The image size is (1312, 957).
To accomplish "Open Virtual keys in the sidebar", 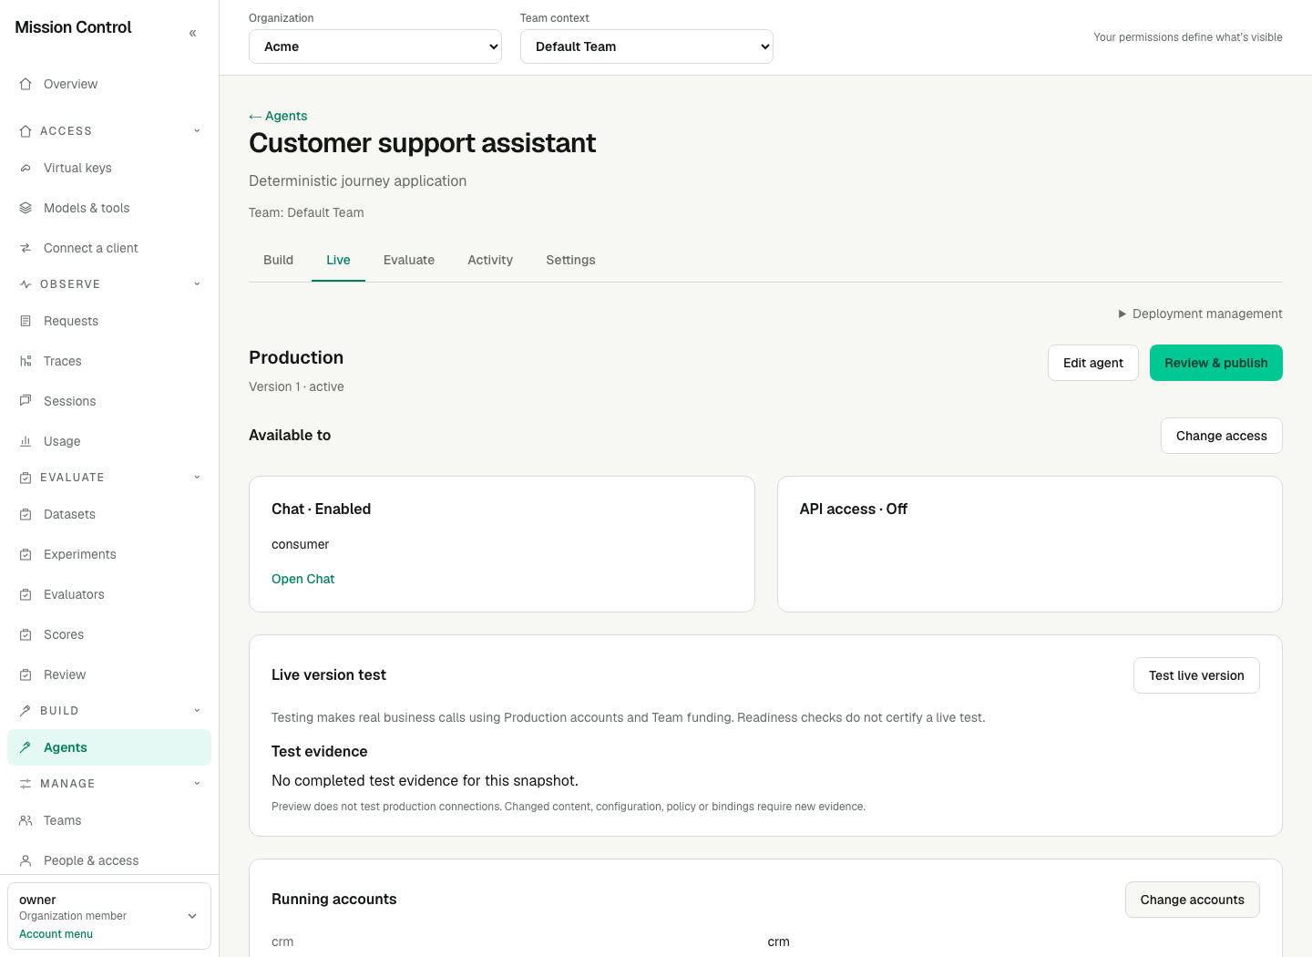I will click(109, 168).
